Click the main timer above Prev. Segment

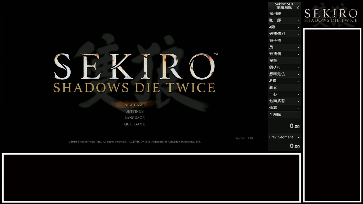point(295,126)
